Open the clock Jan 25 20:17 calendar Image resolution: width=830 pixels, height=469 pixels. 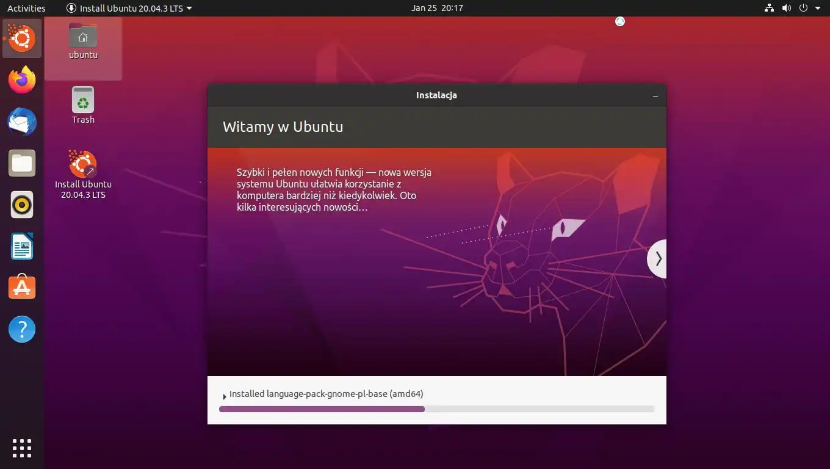pos(437,8)
